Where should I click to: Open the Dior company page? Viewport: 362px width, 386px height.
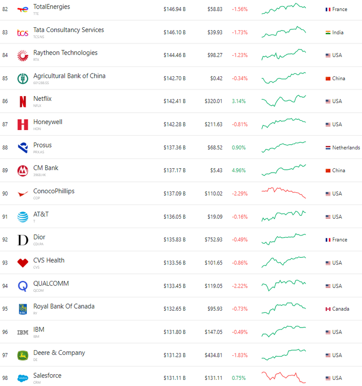click(x=39, y=237)
